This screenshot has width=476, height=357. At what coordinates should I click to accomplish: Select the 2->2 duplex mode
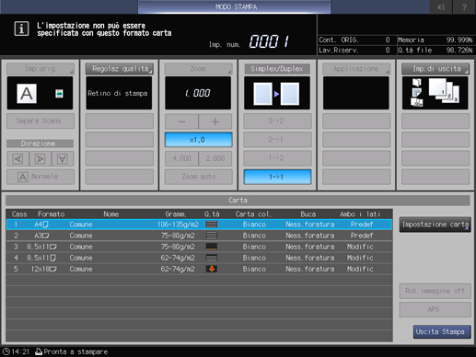[x=277, y=121]
